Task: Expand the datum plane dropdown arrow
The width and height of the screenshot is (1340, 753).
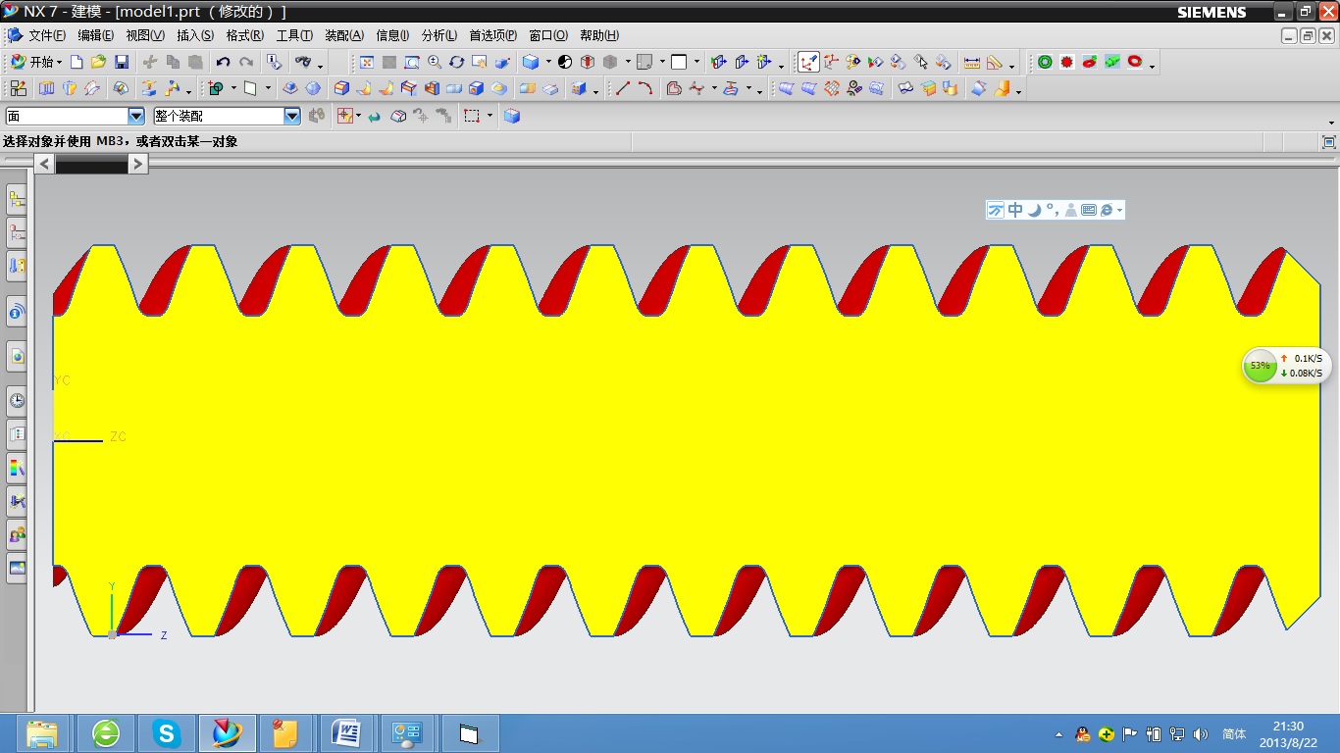Action: click(x=268, y=88)
